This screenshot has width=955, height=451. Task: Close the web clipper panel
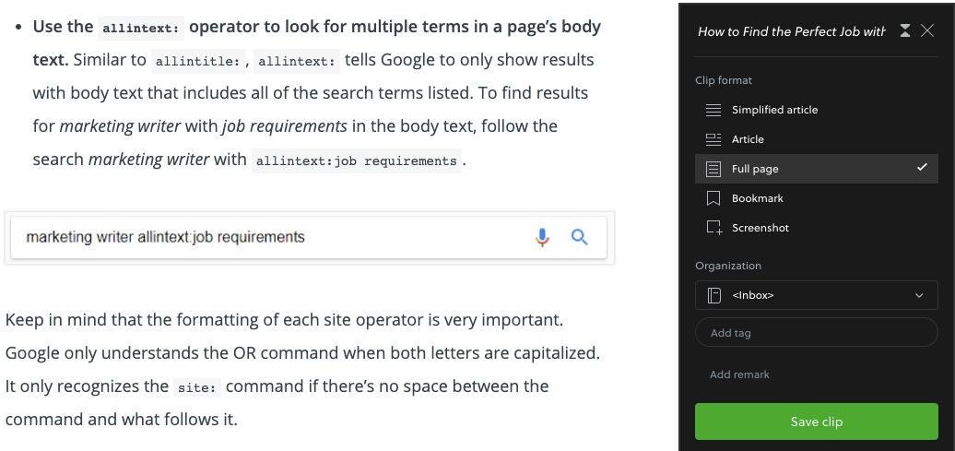click(x=927, y=31)
